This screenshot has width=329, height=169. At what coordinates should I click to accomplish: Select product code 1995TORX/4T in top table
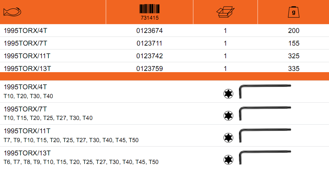click(x=25, y=31)
